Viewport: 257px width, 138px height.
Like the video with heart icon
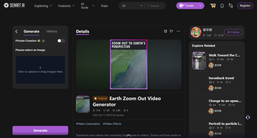(x=171, y=31)
